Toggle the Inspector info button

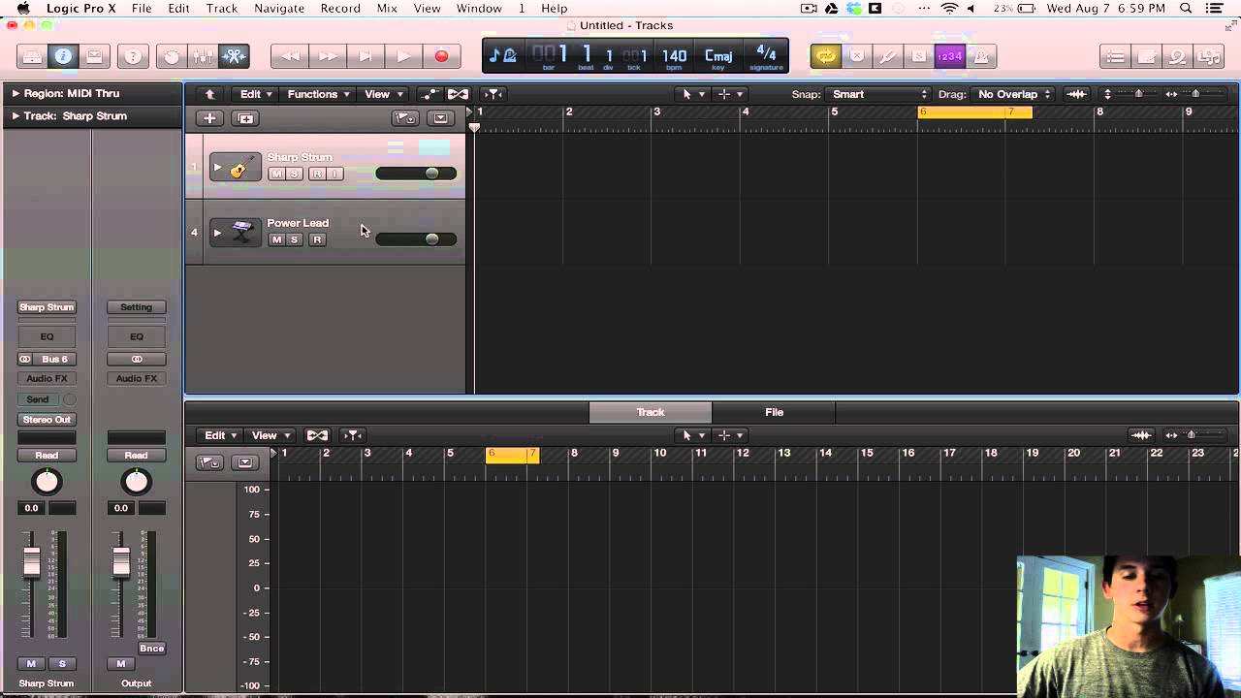63,56
